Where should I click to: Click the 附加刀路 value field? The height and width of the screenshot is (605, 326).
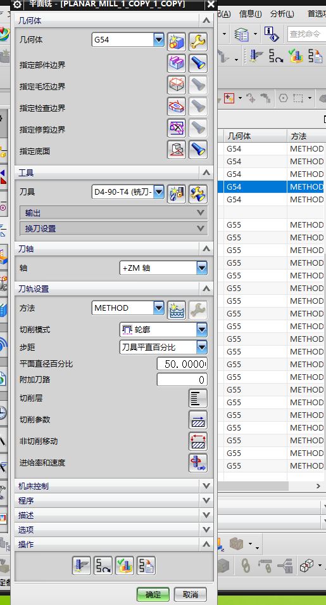coord(182,380)
